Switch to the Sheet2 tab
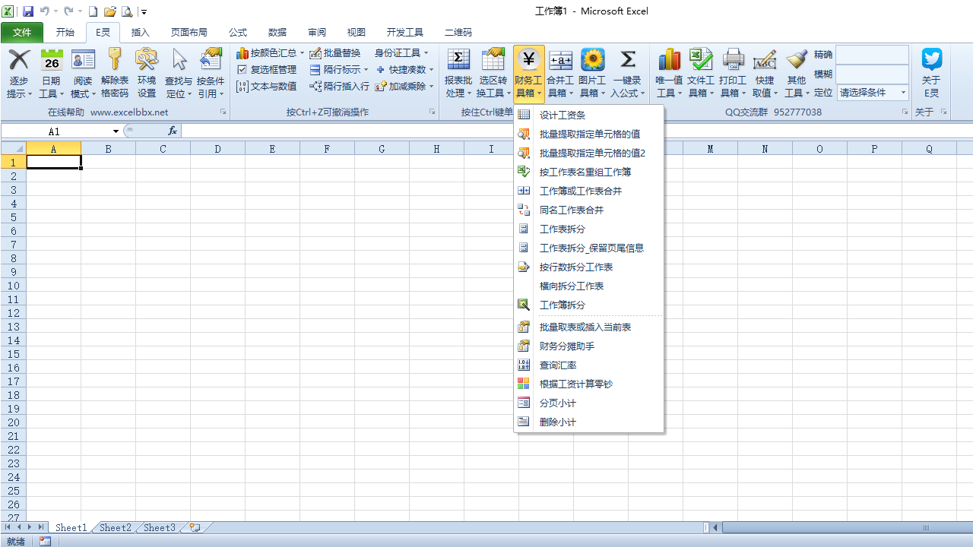 (x=115, y=527)
